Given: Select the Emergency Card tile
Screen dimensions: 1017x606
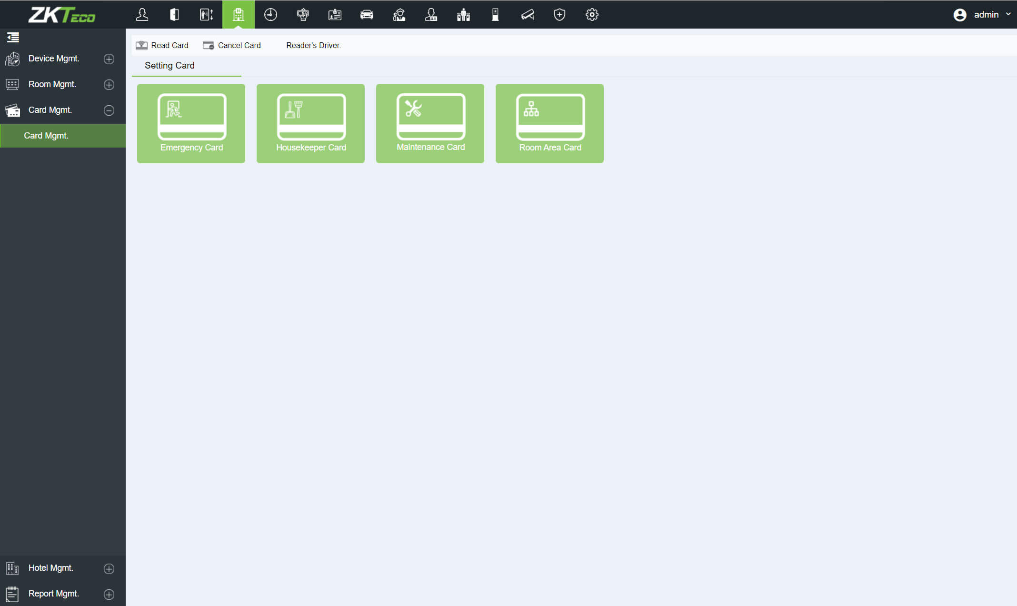Looking at the screenshot, I should (x=191, y=123).
